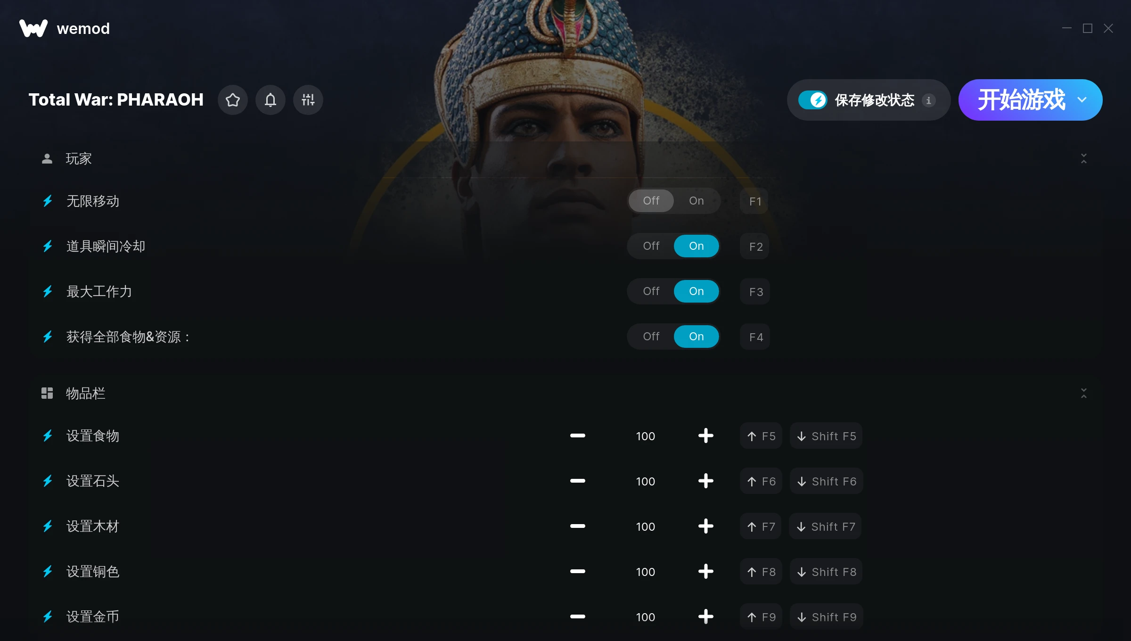This screenshot has width=1131, height=641.
Task: Open the notifications bell icon
Action: pyautogui.click(x=270, y=100)
